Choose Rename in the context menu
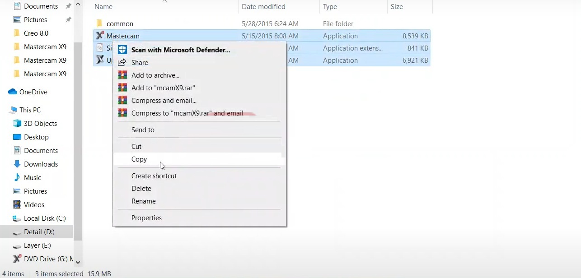This screenshot has width=581, height=278. tap(144, 201)
